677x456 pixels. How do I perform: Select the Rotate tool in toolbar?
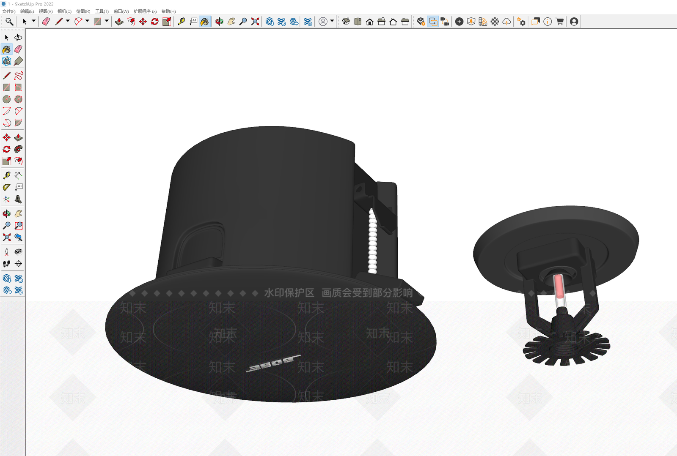[x=155, y=22]
